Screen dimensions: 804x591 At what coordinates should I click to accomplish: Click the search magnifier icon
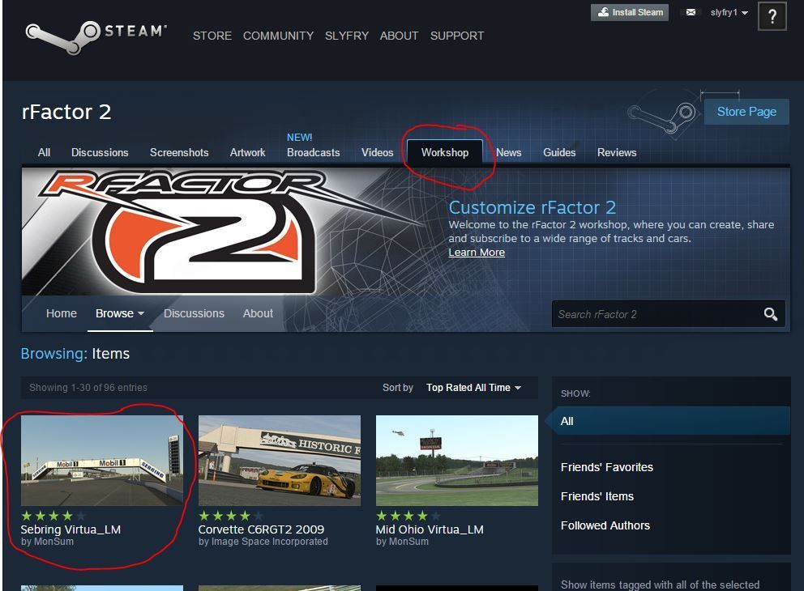(x=770, y=314)
